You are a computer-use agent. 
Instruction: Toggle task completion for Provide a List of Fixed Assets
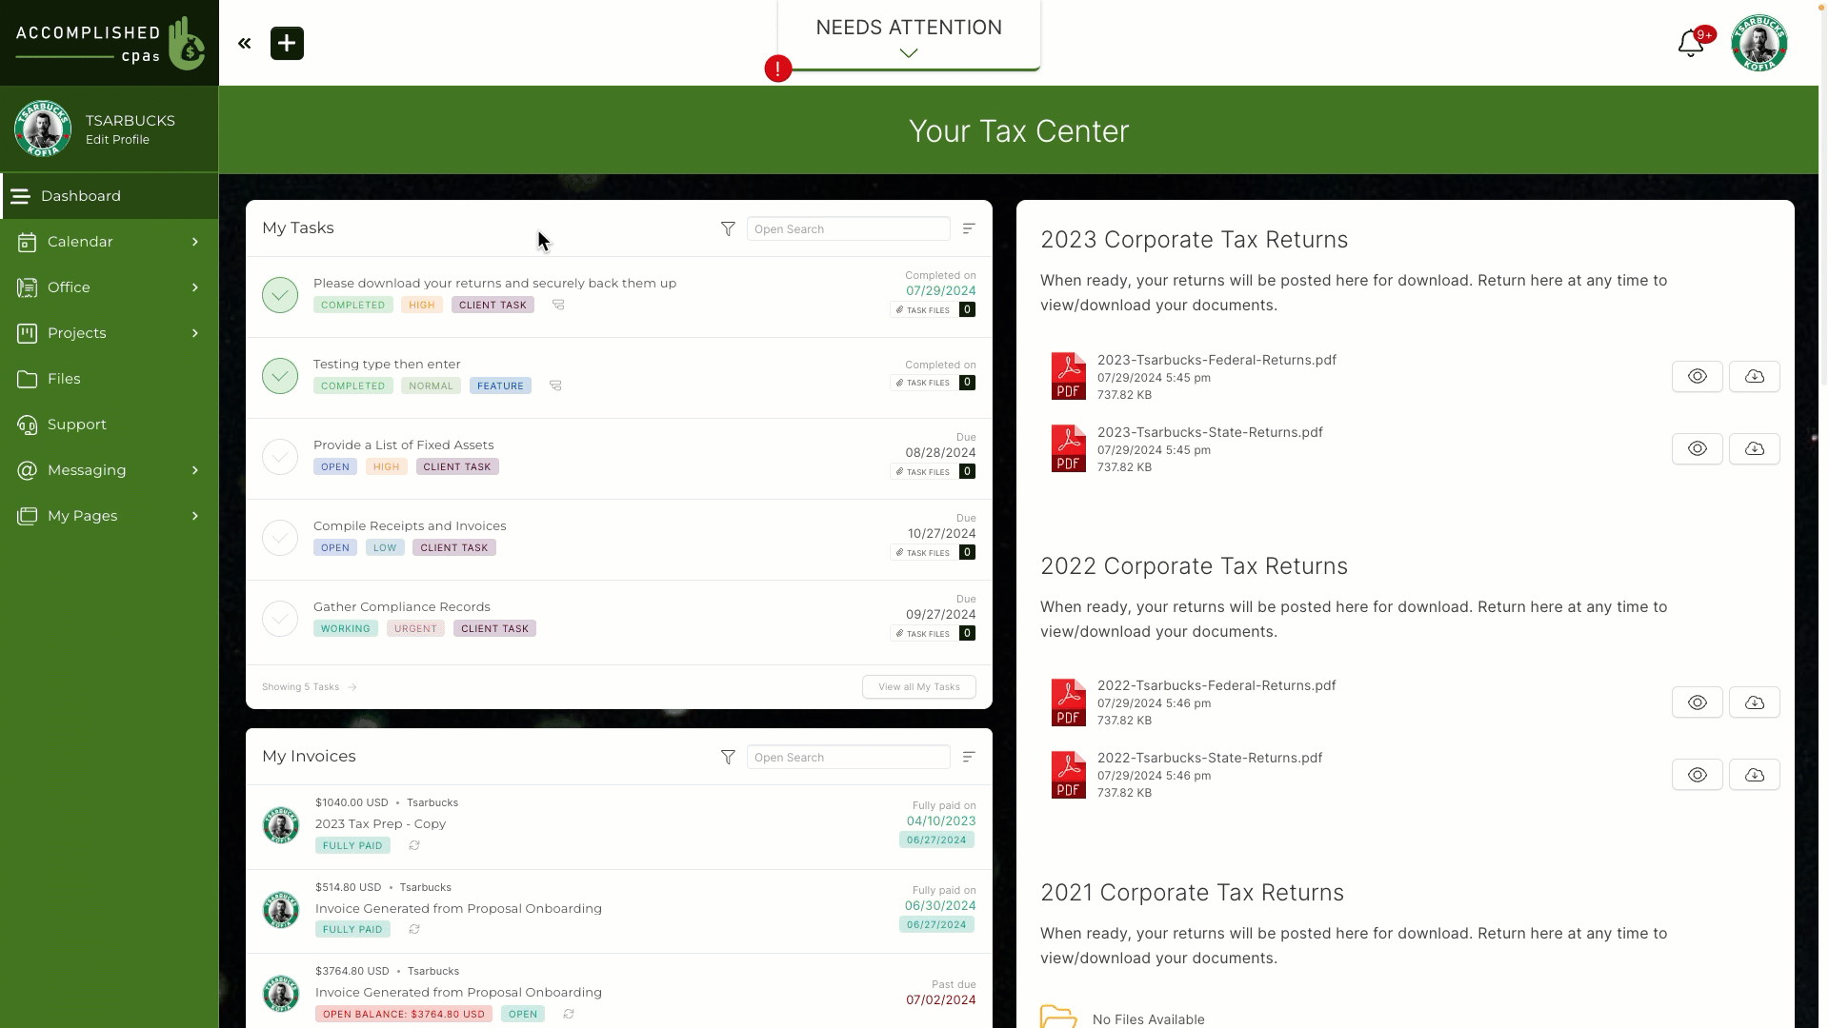[x=279, y=456]
